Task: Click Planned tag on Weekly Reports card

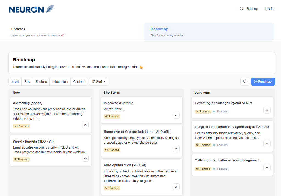Action: tap(21, 160)
